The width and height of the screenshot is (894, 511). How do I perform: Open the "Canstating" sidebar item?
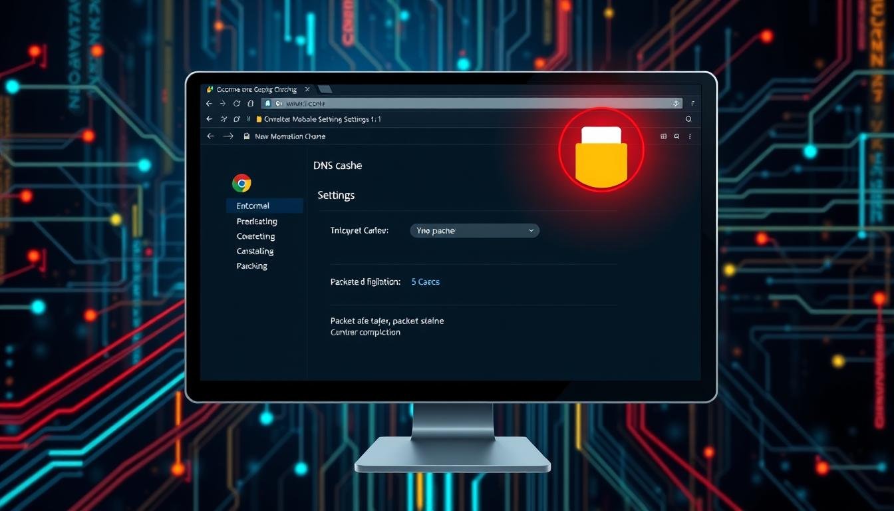[255, 251]
